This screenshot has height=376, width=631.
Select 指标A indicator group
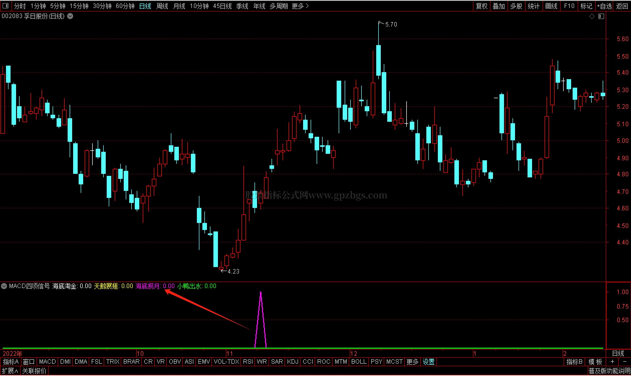click(11, 362)
